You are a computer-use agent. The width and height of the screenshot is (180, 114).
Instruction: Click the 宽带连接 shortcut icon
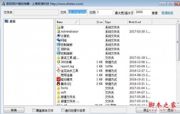coord(58,75)
